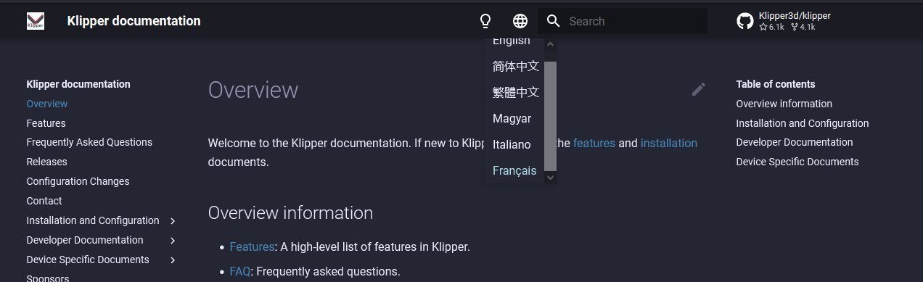Click the Klipper documentation sidebar heading
This screenshot has height=282, width=923.
[78, 84]
